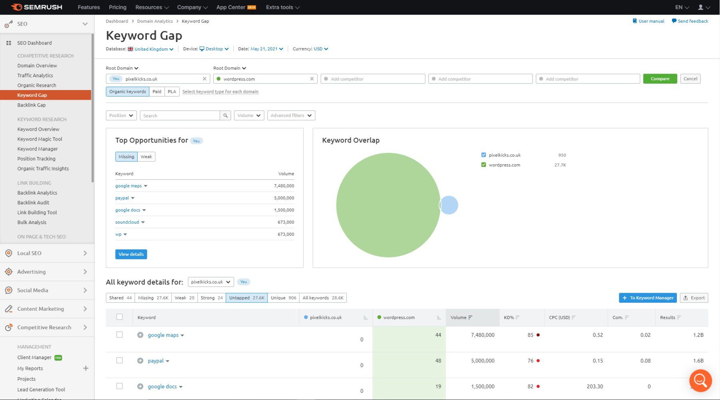Expand paypal row plus icon
The image size is (720, 400).
140,361
